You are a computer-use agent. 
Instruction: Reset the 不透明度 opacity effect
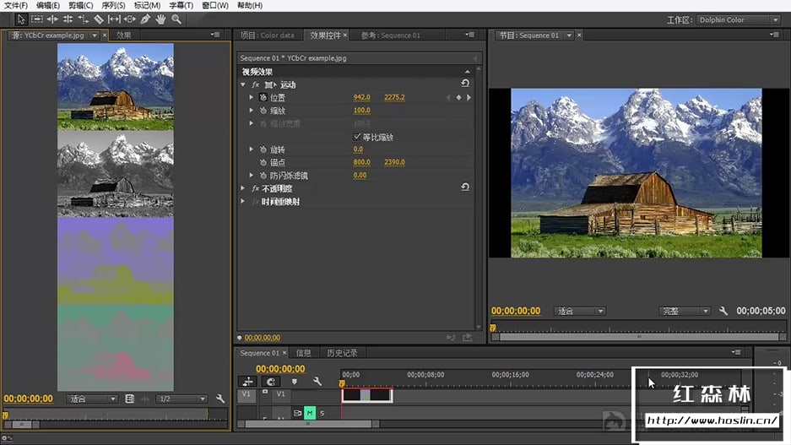coord(465,187)
